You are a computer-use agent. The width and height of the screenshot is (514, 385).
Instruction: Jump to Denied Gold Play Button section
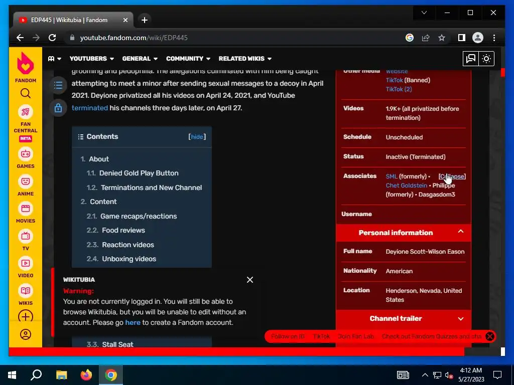pos(139,173)
